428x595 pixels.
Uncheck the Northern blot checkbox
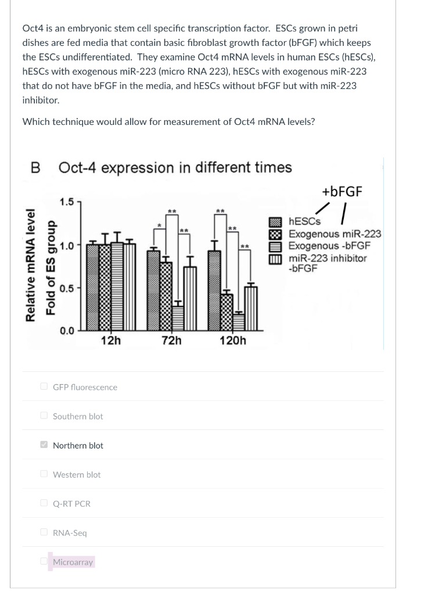[44, 445]
